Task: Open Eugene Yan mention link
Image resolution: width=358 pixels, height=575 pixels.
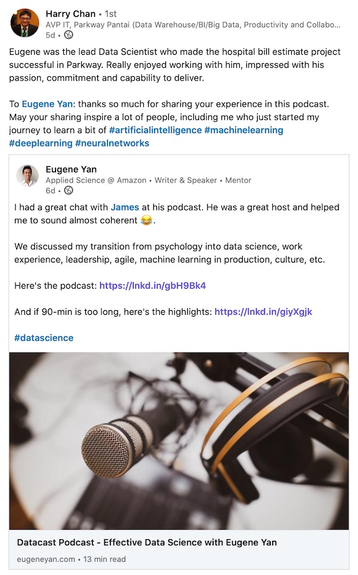Action: tap(47, 104)
